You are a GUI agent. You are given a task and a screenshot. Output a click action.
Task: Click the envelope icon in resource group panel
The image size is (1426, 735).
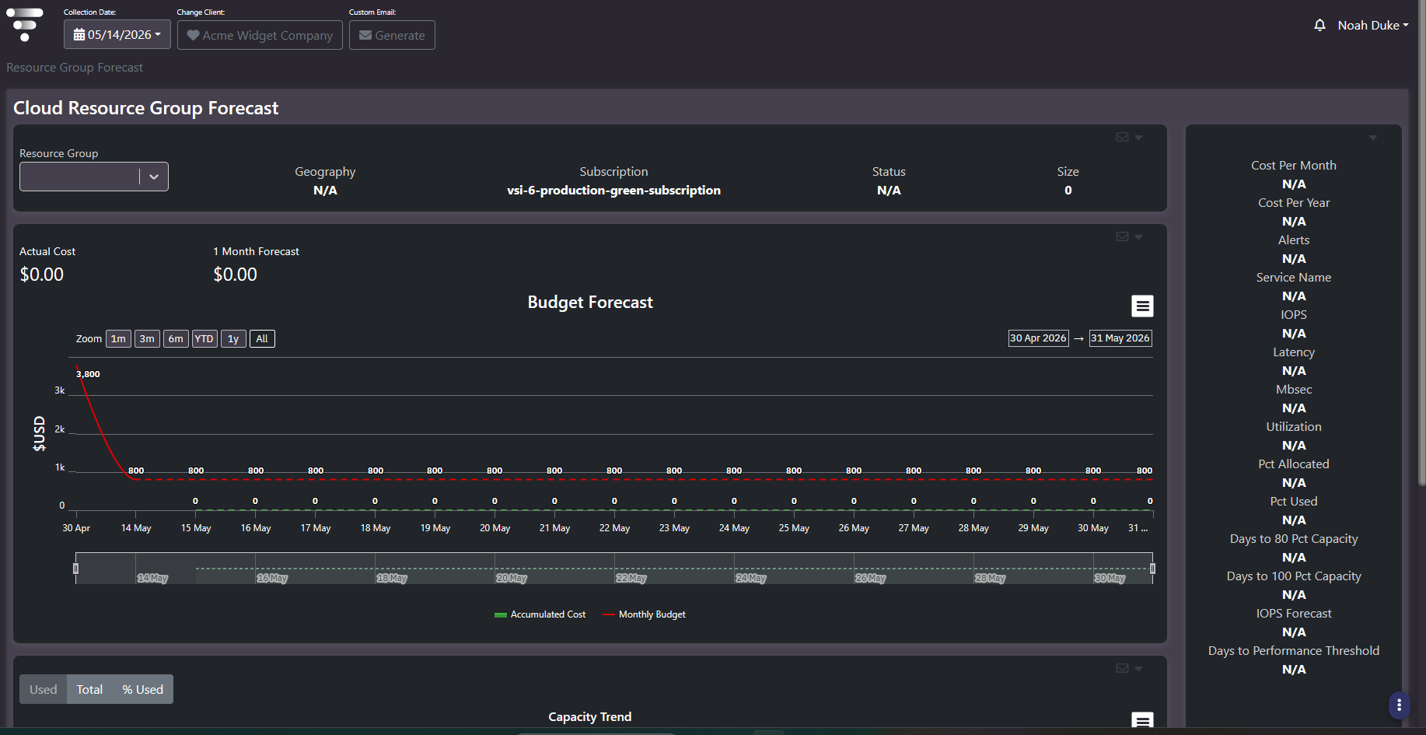point(1122,137)
